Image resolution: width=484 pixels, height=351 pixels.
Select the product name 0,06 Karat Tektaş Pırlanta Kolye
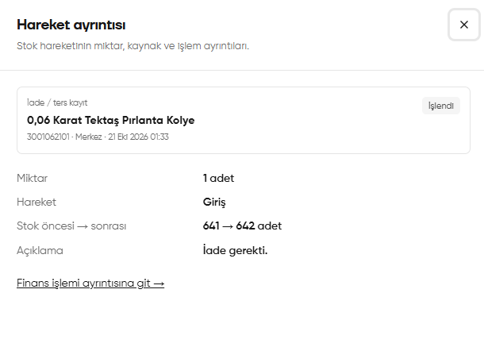click(111, 120)
